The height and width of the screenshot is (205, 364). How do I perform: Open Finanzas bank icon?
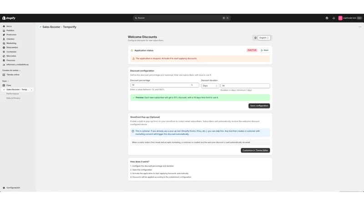(4, 61)
